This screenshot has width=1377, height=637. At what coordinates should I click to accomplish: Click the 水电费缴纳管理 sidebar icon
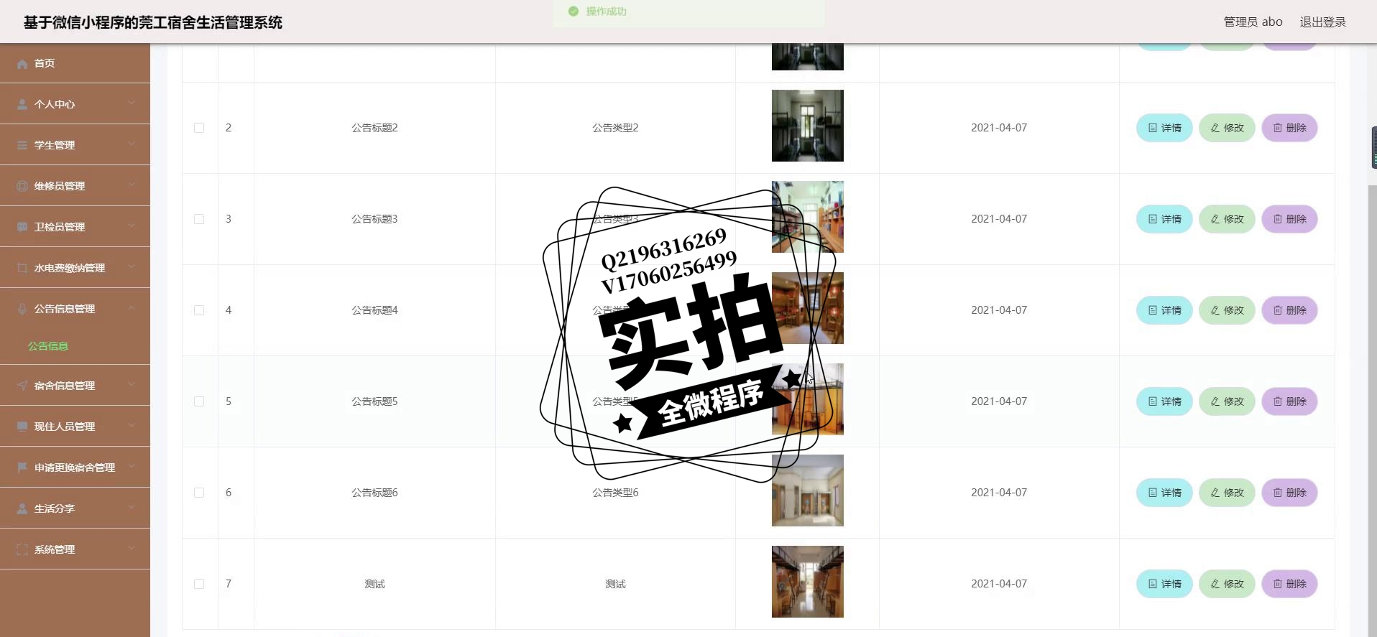point(22,268)
